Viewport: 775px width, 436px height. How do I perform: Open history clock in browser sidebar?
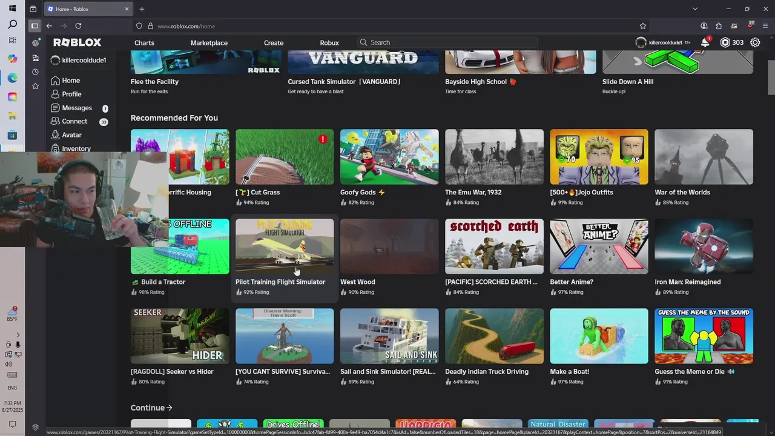coord(35,72)
